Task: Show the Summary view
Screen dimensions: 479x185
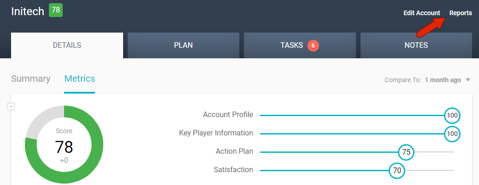Action: 30,78
